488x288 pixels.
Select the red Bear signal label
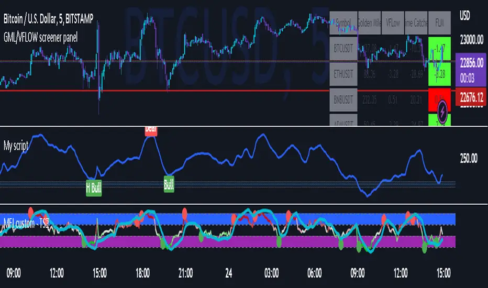151,131
